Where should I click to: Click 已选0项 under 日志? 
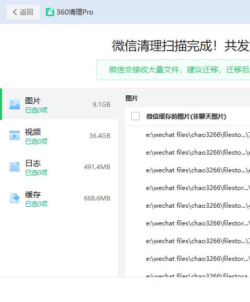coord(36,172)
